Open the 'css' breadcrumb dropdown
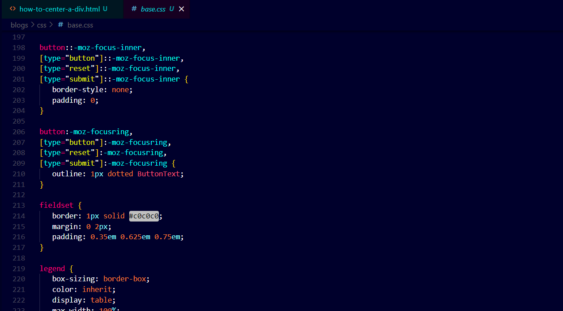Image resolution: width=563 pixels, height=311 pixels. [41, 25]
